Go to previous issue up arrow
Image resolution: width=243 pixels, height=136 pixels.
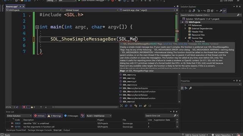(41, 107)
